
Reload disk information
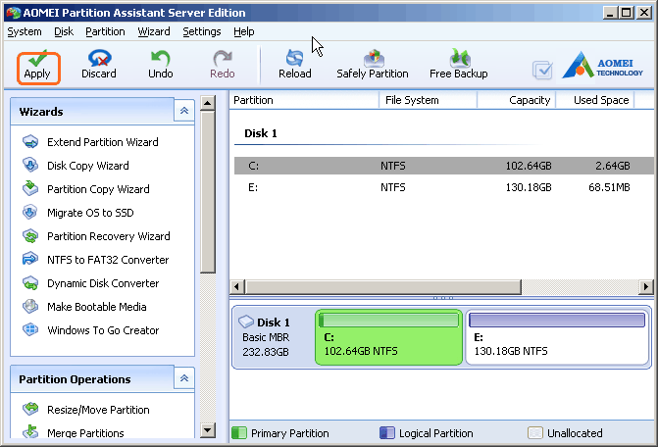(x=294, y=66)
